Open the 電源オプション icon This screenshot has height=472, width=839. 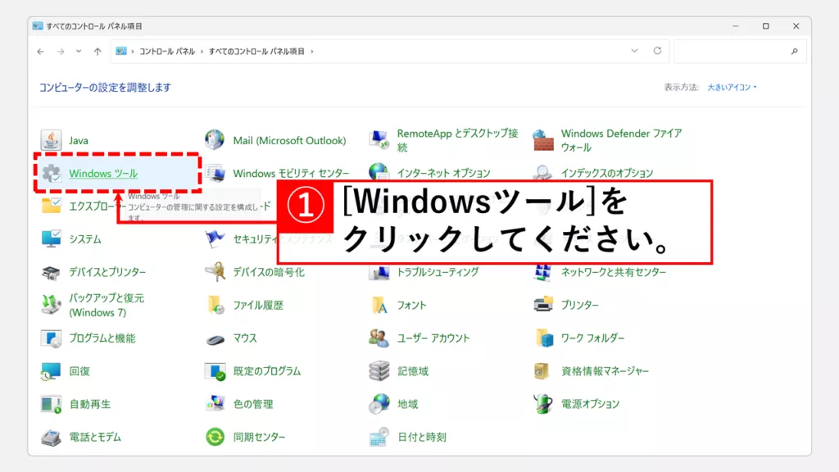point(543,404)
